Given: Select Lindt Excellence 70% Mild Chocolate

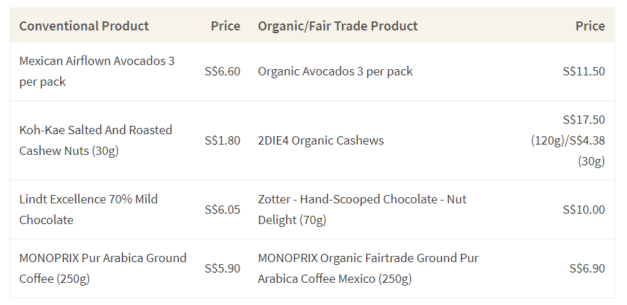Looking at the screenshot, I should pos(89,210).
